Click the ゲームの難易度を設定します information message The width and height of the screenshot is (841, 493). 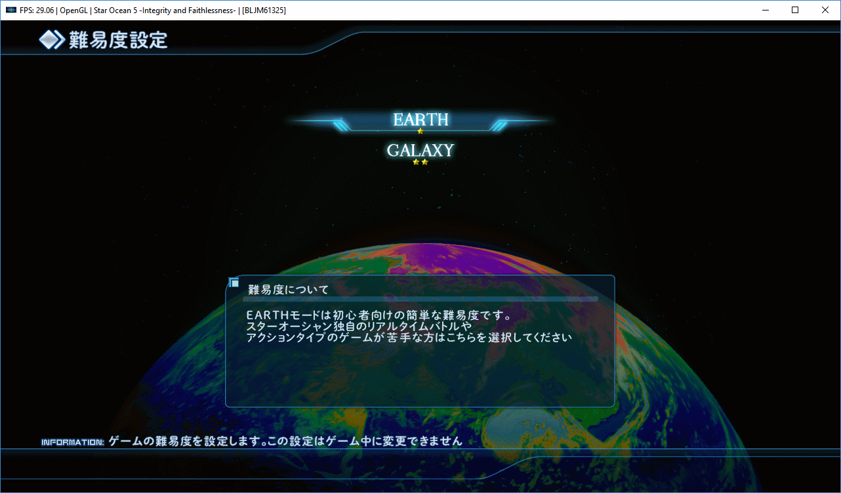point(285,441)
